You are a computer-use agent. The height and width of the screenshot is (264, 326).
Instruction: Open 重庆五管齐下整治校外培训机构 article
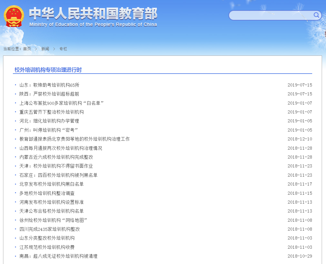coord(52,112)
